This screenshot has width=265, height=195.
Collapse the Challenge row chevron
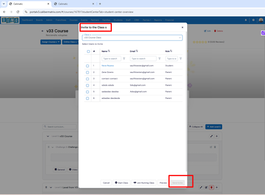(x=52, y=147)
